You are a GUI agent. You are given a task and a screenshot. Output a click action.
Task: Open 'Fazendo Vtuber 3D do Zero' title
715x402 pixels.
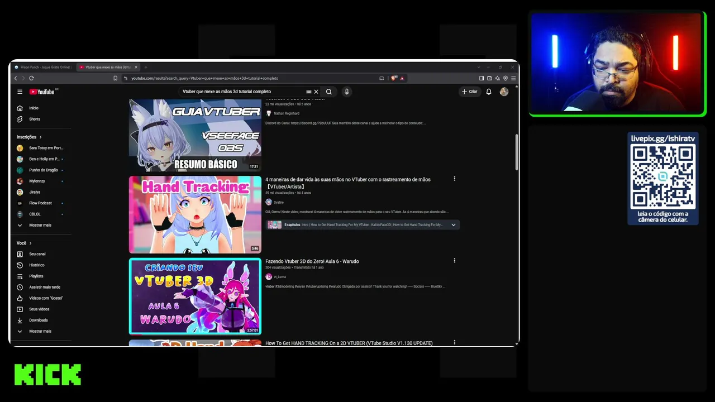[312, 261]
